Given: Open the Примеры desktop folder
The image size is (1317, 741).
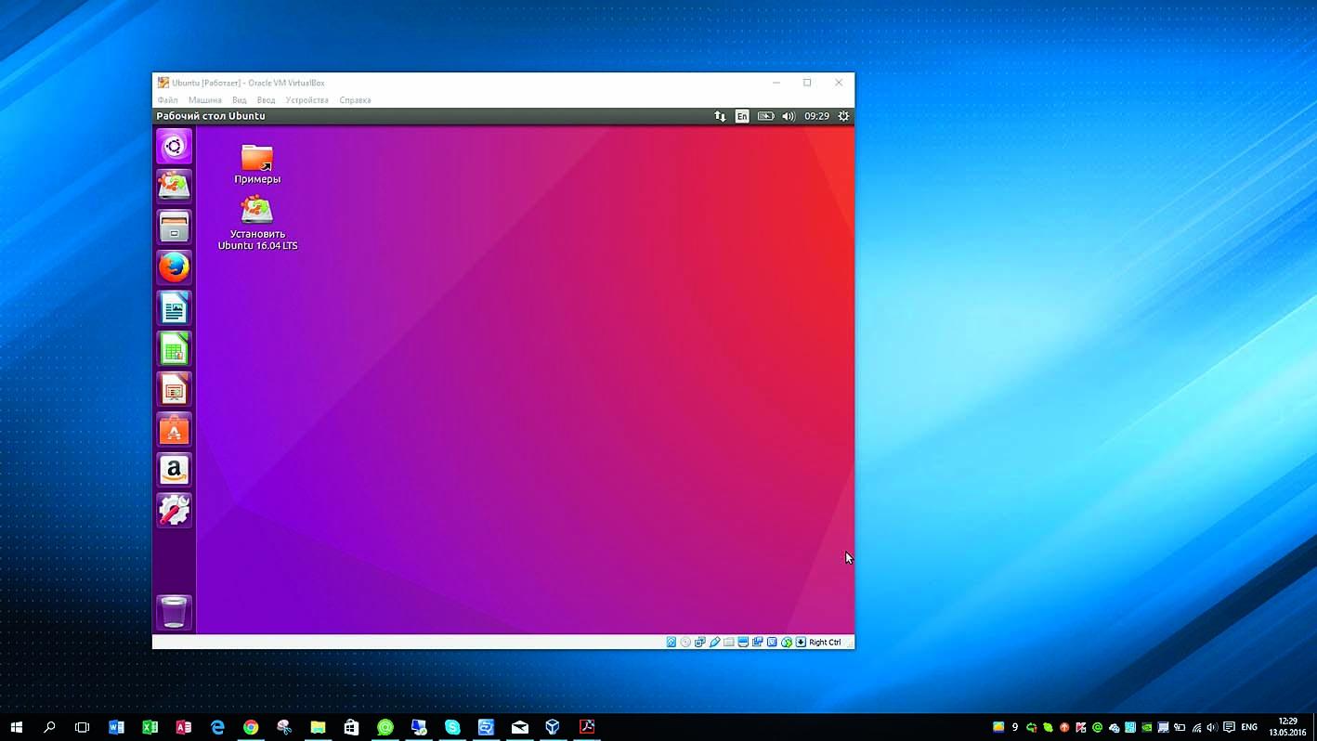Looking at the screenshot, I should (257, 159).
